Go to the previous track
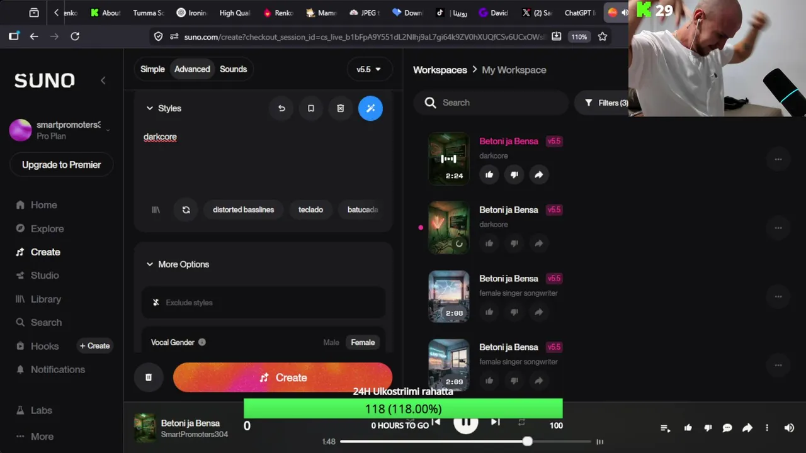Image resolution: width=806 pixels, height=453 pixels. [x=436, y=422]
